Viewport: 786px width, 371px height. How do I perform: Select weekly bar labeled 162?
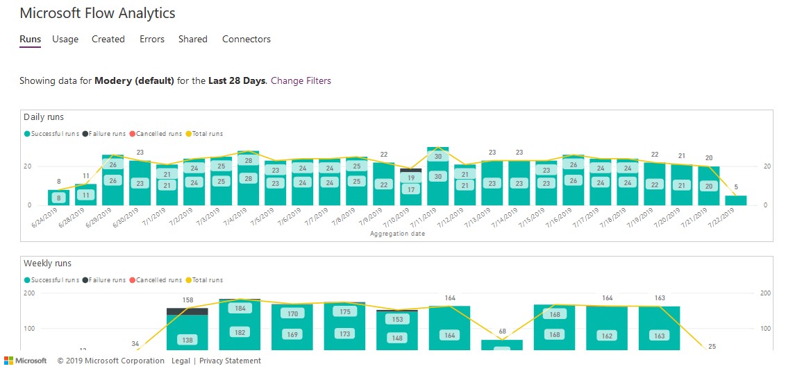607,329
